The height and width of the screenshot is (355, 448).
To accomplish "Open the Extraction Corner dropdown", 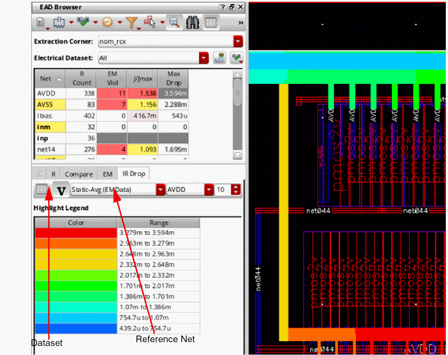I will (x=238, y=42).
